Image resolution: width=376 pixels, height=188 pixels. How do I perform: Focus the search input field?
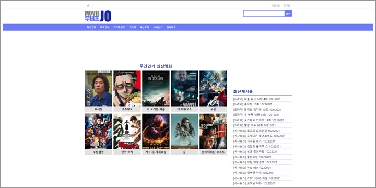[264, 14]
